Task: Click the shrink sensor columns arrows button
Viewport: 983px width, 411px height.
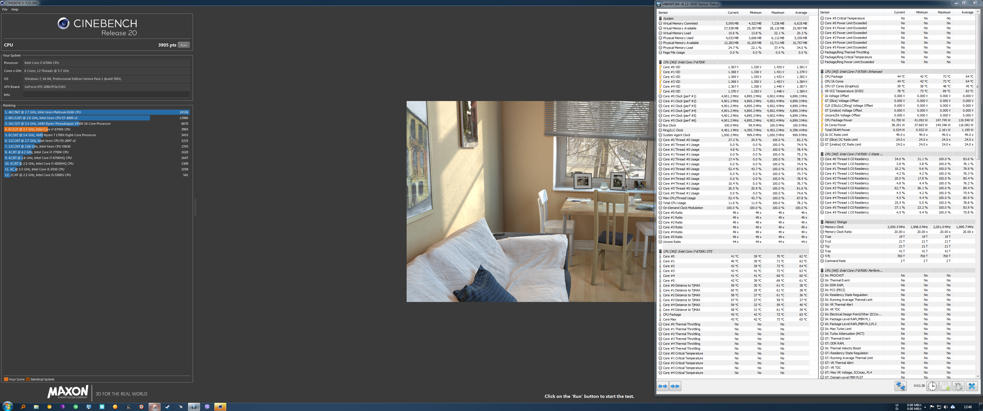Action: [675, 386]
